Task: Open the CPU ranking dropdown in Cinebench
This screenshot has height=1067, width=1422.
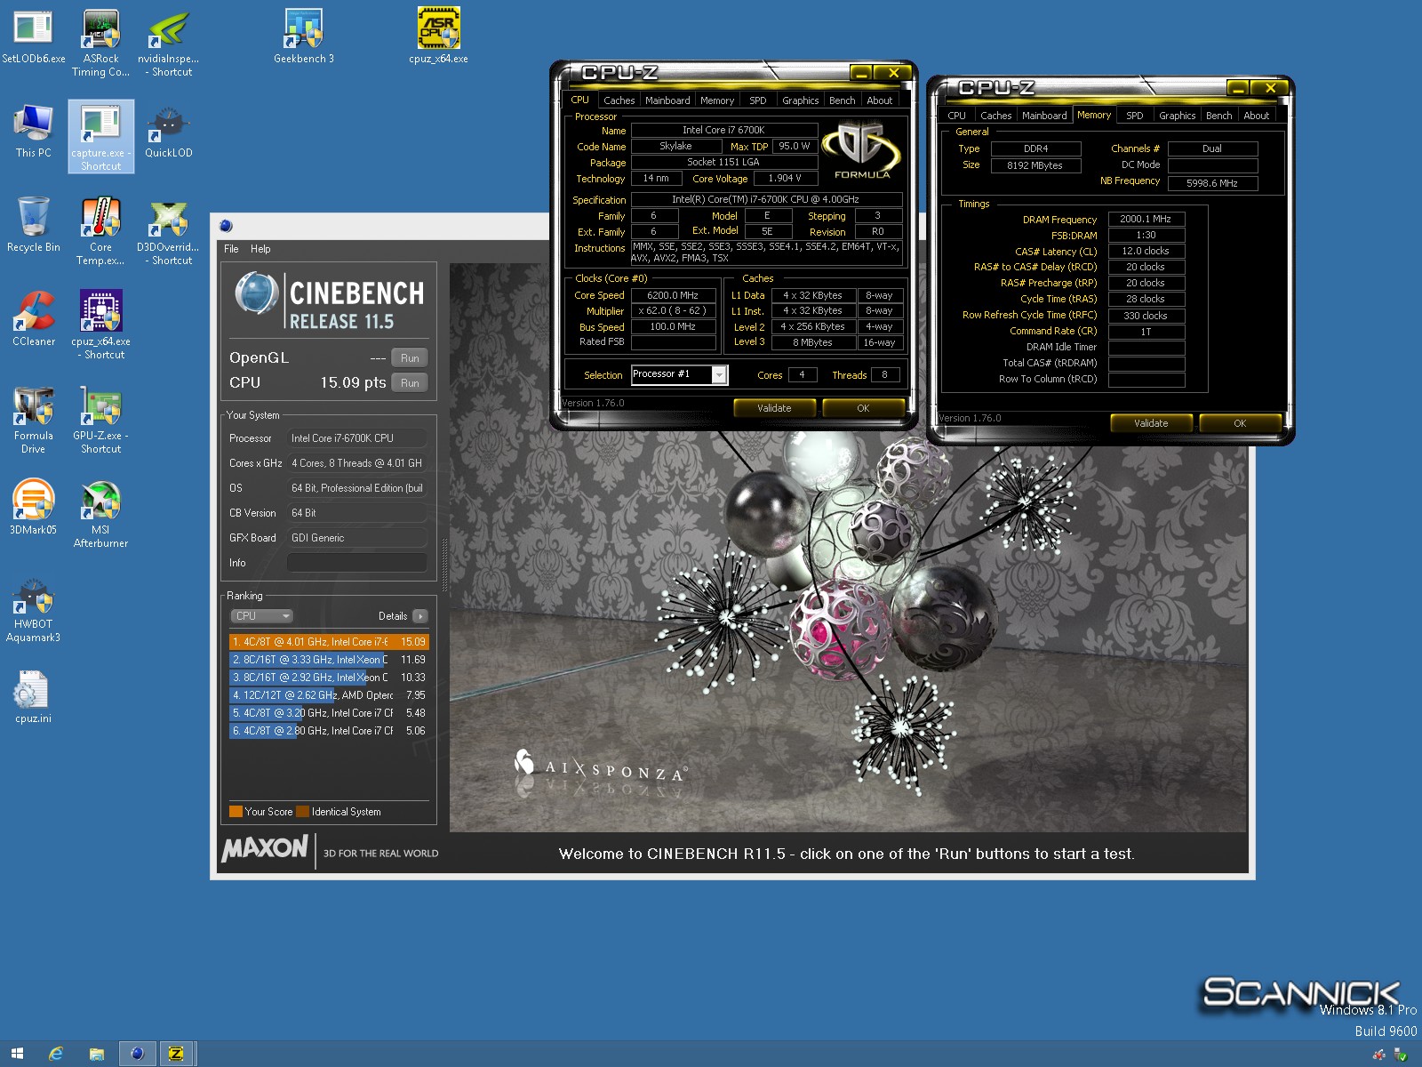Action: (262, 616)
